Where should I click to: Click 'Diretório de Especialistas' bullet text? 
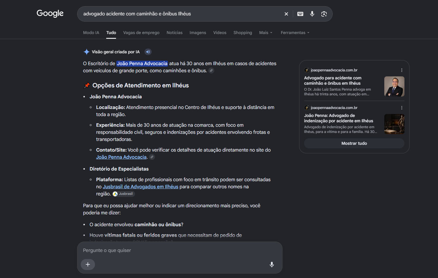click(x=119, y=169)
